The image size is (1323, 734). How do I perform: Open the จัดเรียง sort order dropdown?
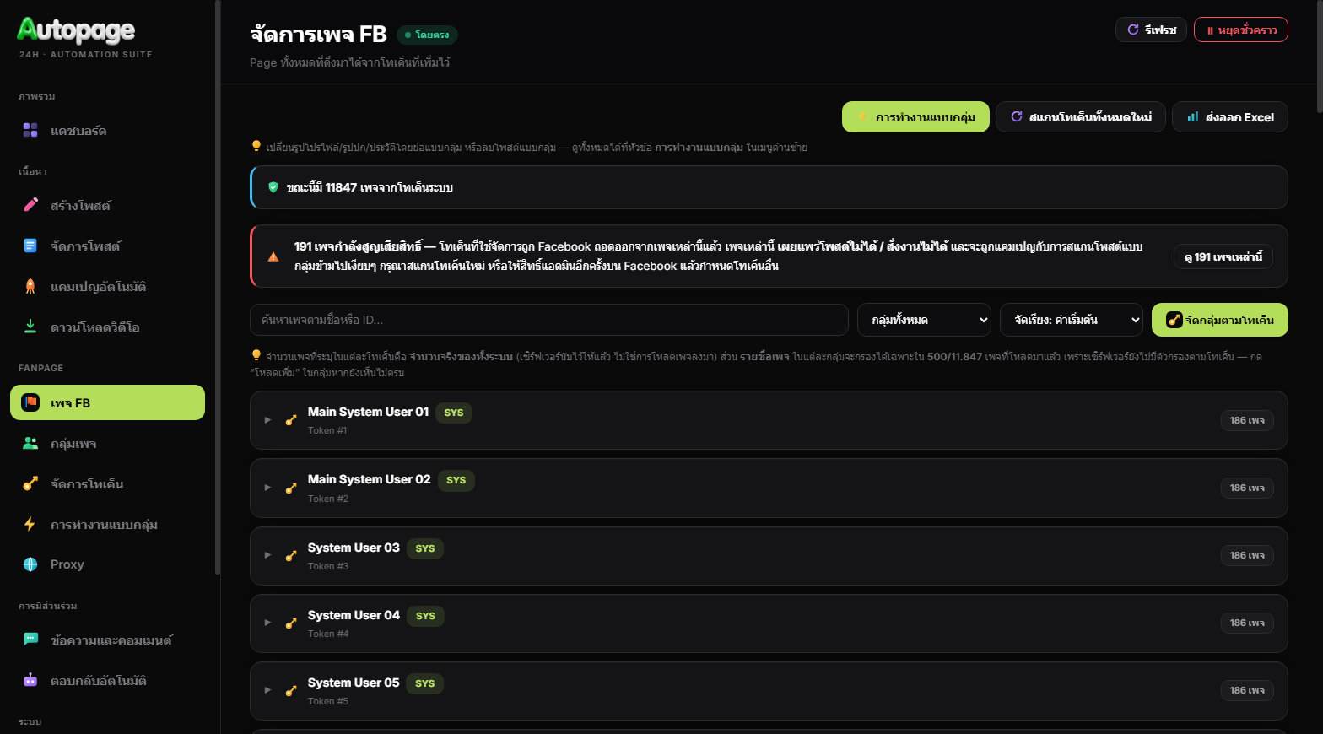[x=1071, y=320]
